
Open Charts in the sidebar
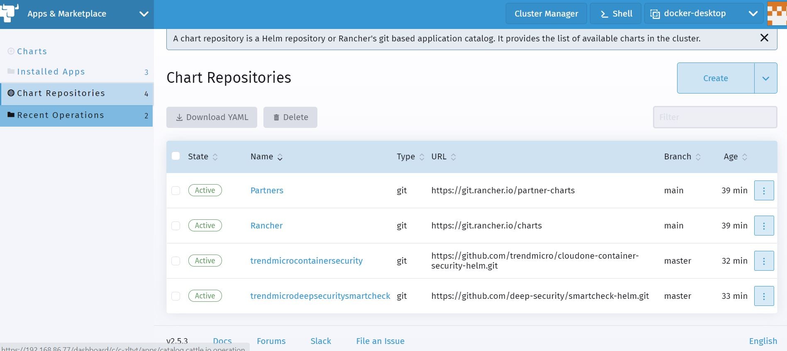pos(32,51)
